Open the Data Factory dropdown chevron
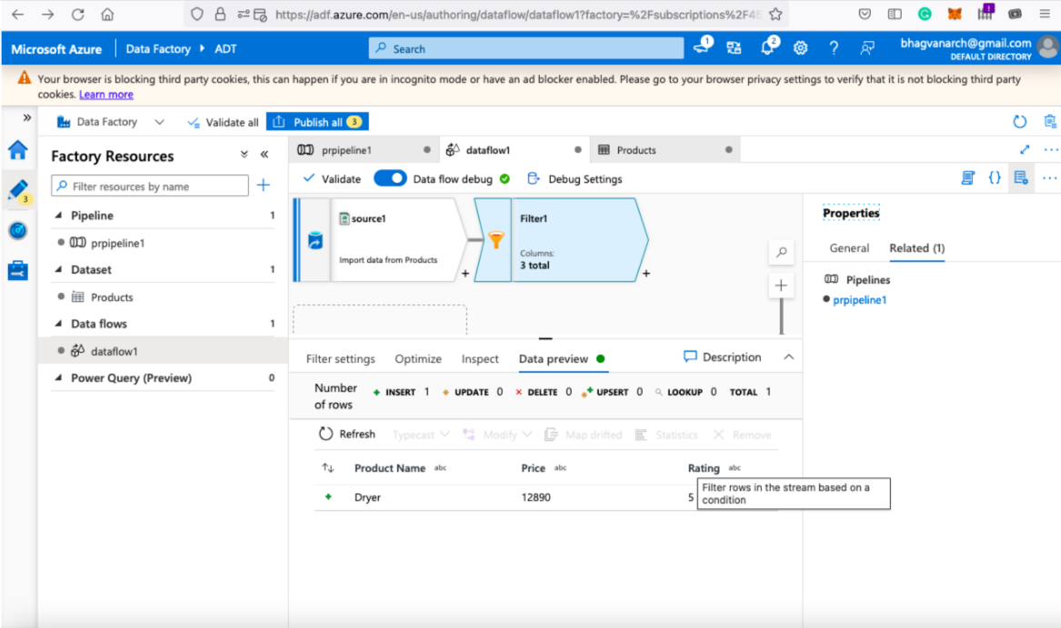 coord(160,123)
